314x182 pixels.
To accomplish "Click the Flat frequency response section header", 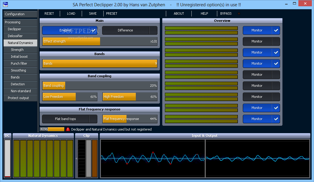I will [100, 109].
